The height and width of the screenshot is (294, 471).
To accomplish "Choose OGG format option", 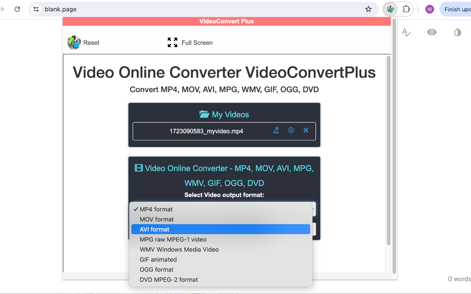I will 221,269.
